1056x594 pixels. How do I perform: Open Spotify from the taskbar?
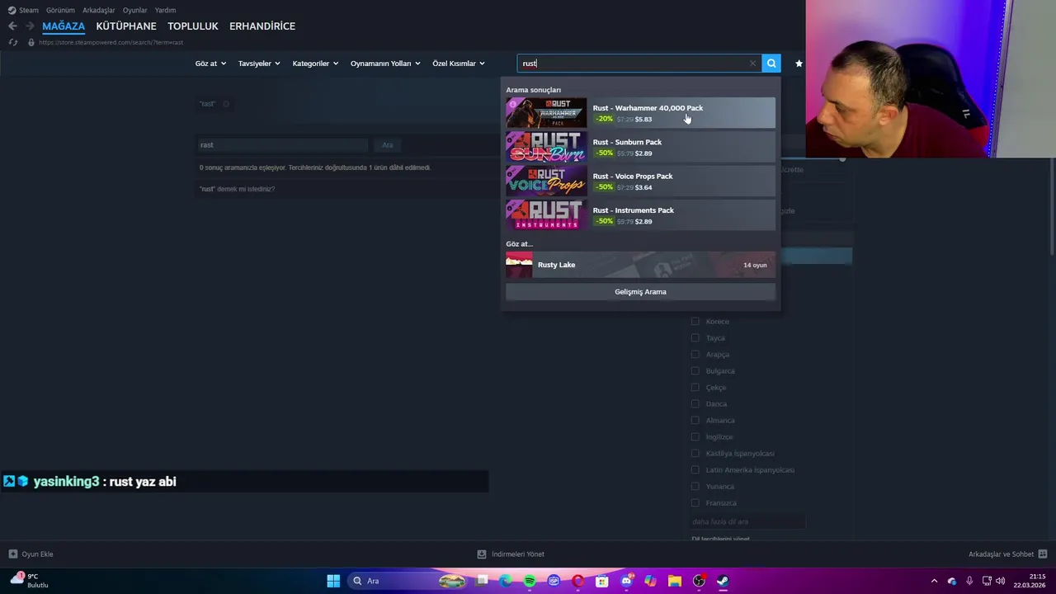coord(530,581)
